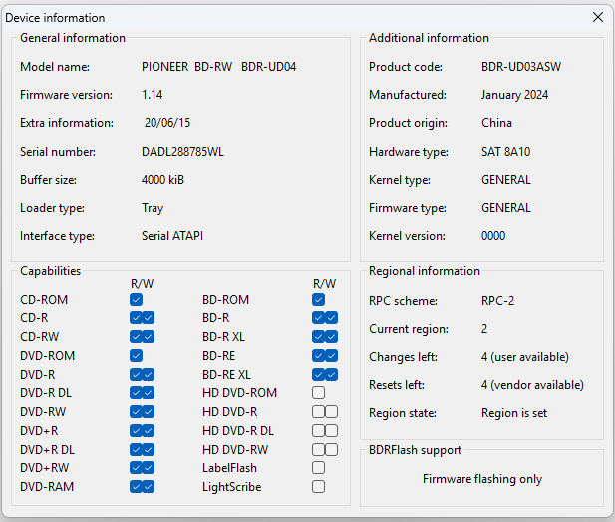The image size is (615, 522).
Task: Check the HD DVD-R read checkbox
Action: point(319,411)
